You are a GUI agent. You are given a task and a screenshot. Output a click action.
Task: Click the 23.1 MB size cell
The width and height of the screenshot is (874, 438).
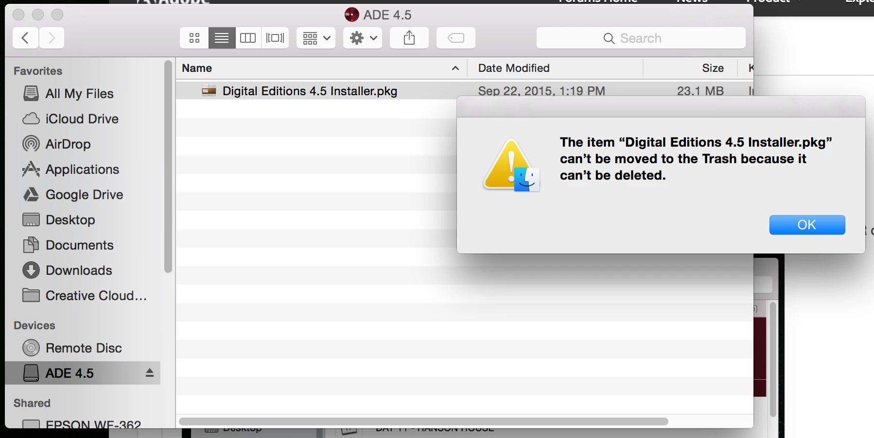point(700,91)
